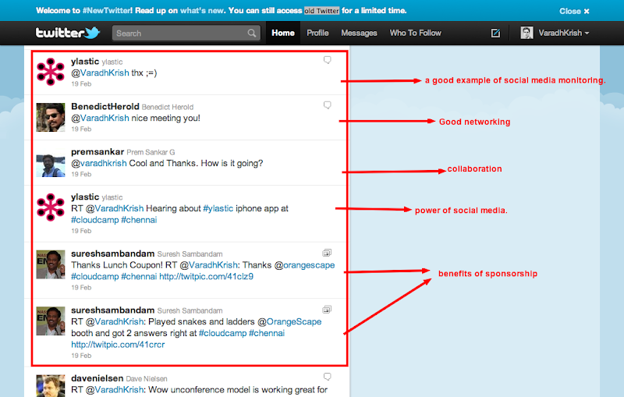Screen dimensions: 624x397
Task: Open premsankar username link
Action: tap(97, 151)
